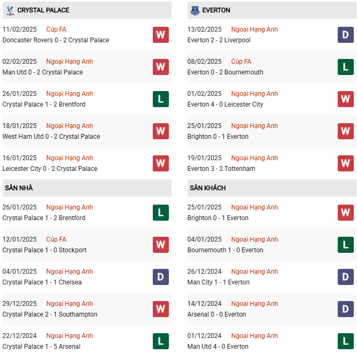Image resolution: width=357 pixels, height=353 pixels.
Task: Select the SÂN KHÁCH section header
Action: [207, 188]
